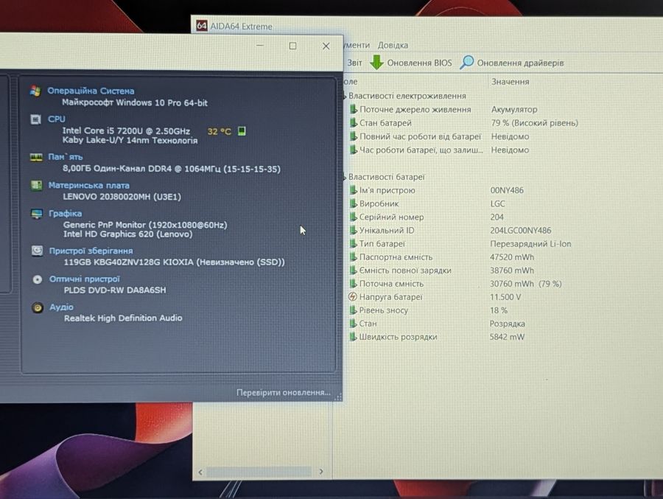Select the 11.500 V voltage value
This screenshot has height=499, width=663.
[505, 297]
